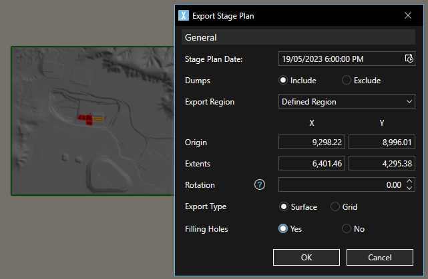Close the Export Stage Plan dialog
This screenshot has height=279, width=428.
408,15
